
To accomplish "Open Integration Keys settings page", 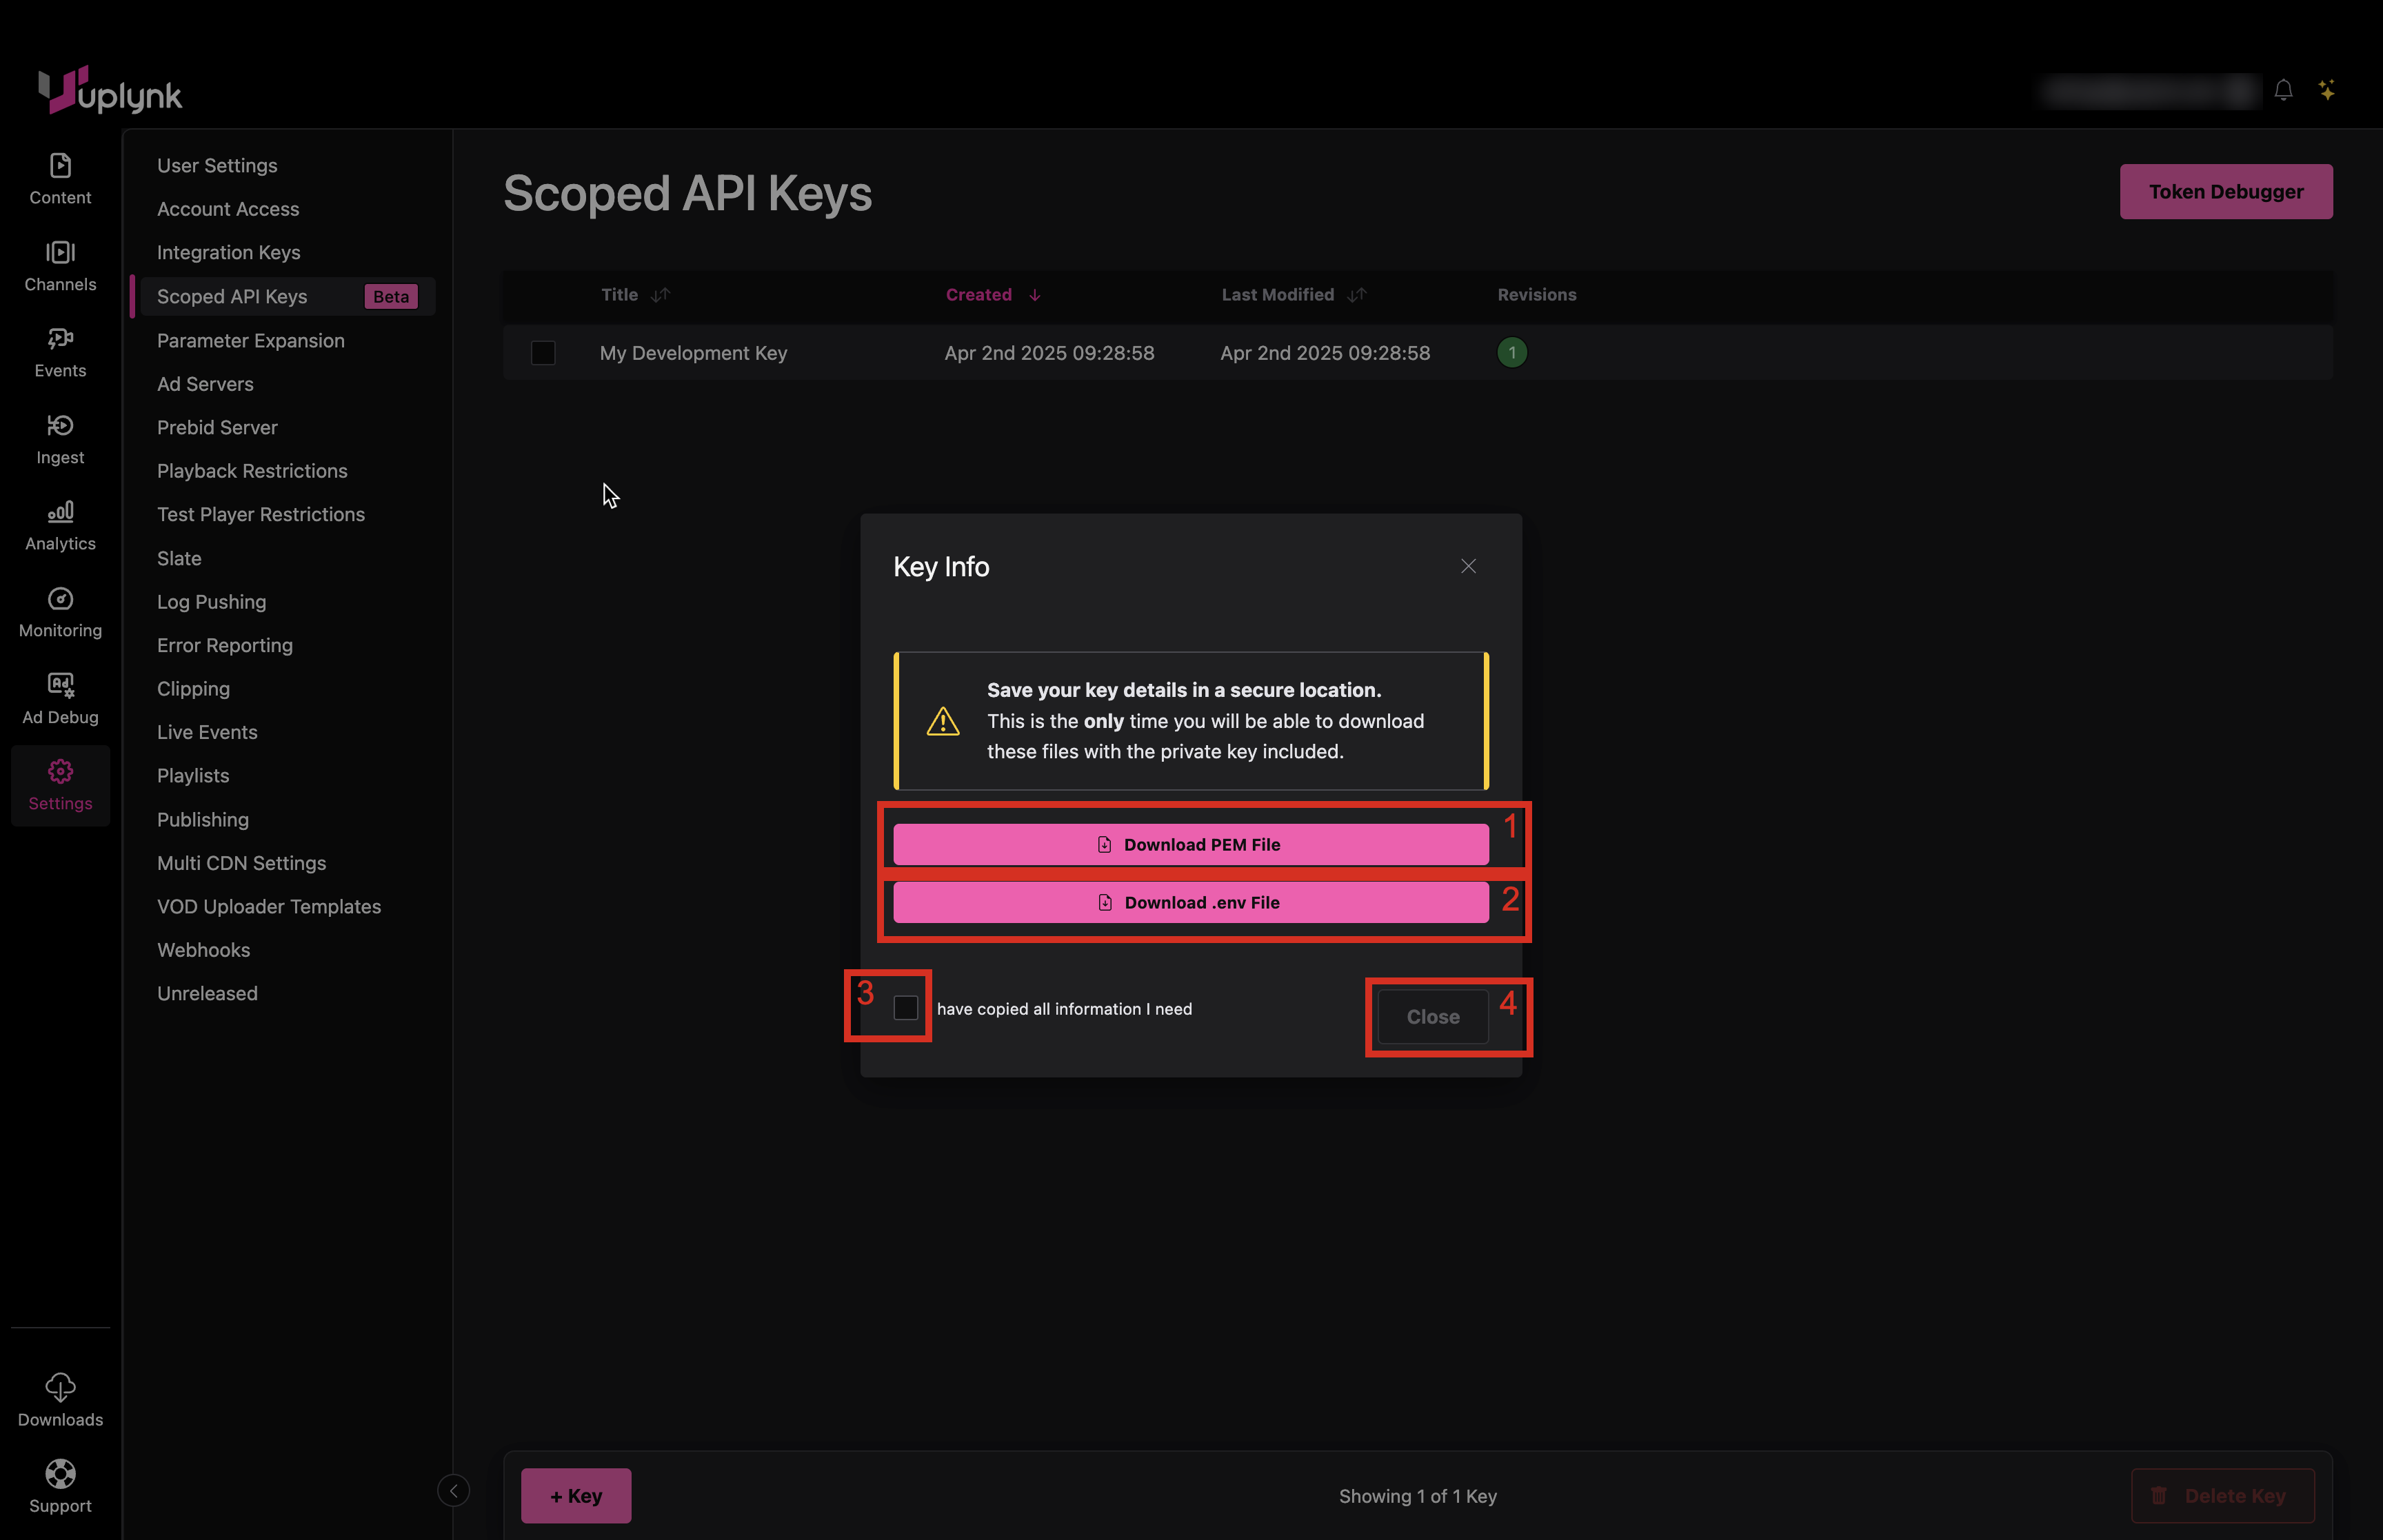I will click(228, 252).
